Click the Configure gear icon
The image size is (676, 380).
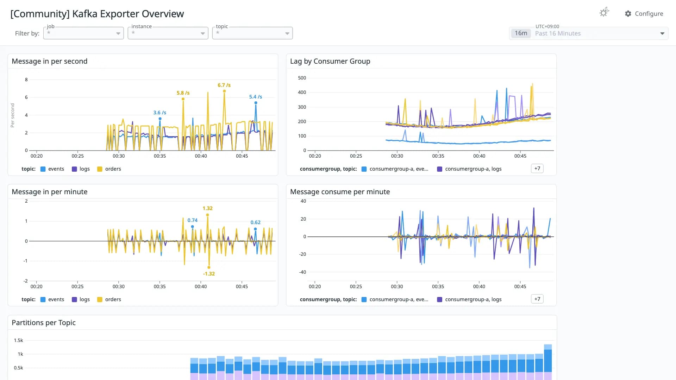(x=628, y=14)
